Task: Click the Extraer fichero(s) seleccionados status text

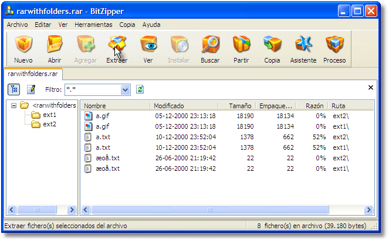Action: tap(66, 226)
